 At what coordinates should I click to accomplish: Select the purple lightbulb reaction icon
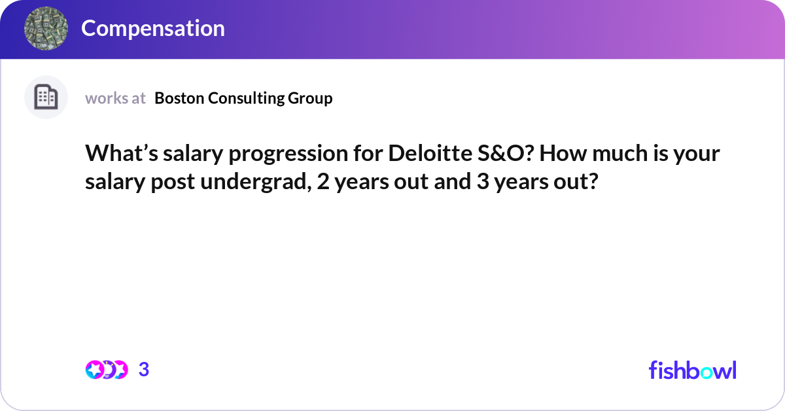[x=107, y=370]
